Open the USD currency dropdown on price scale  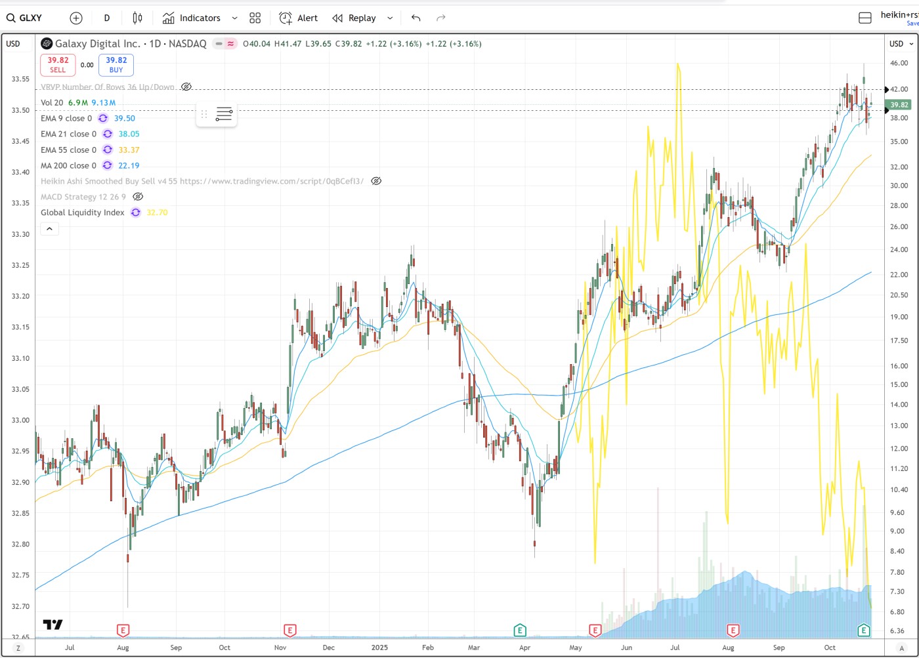point(901,43)
